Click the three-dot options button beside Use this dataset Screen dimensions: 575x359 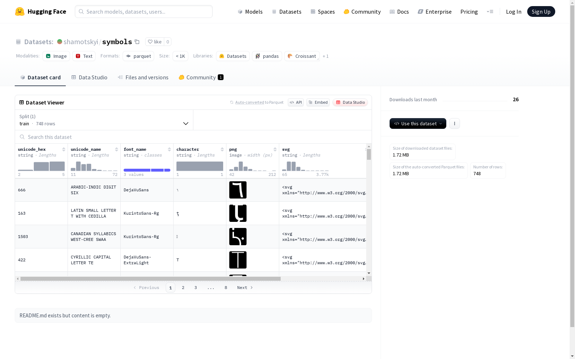pos(455,123)
